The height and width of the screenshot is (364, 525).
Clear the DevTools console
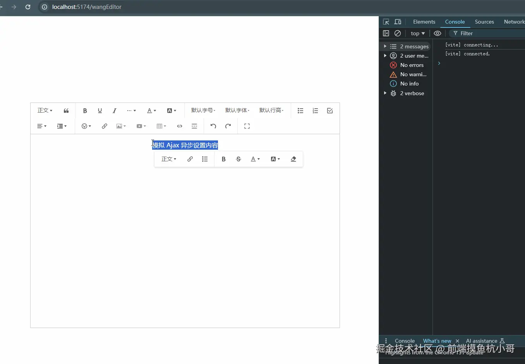tap(398, 33)
